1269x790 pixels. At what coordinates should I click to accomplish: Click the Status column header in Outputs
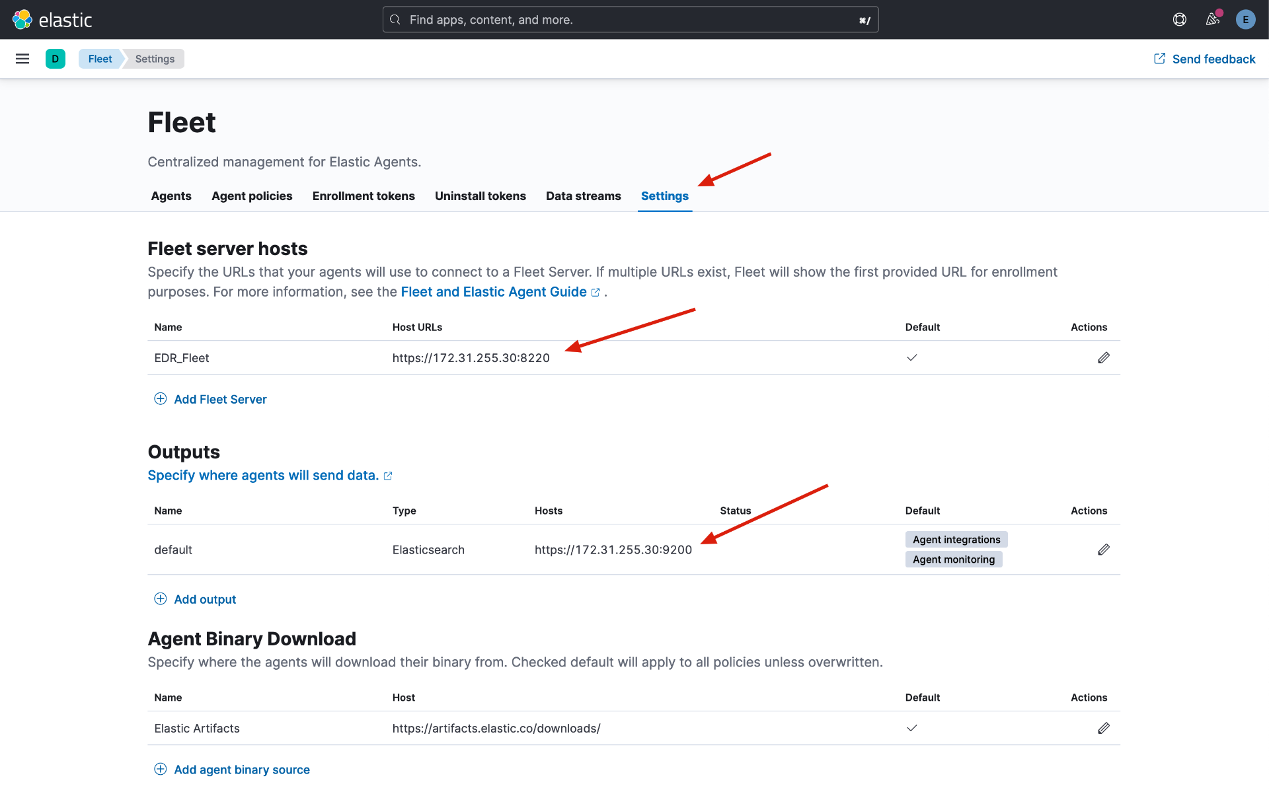pos(736,511)
